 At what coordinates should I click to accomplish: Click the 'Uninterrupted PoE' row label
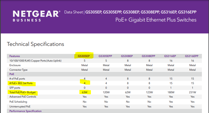coord(20,106)
